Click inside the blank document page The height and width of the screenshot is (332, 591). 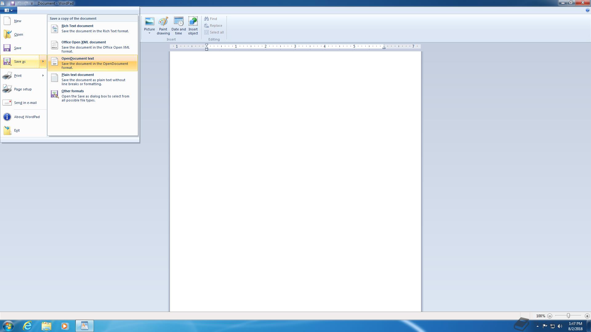coord(295,181)
